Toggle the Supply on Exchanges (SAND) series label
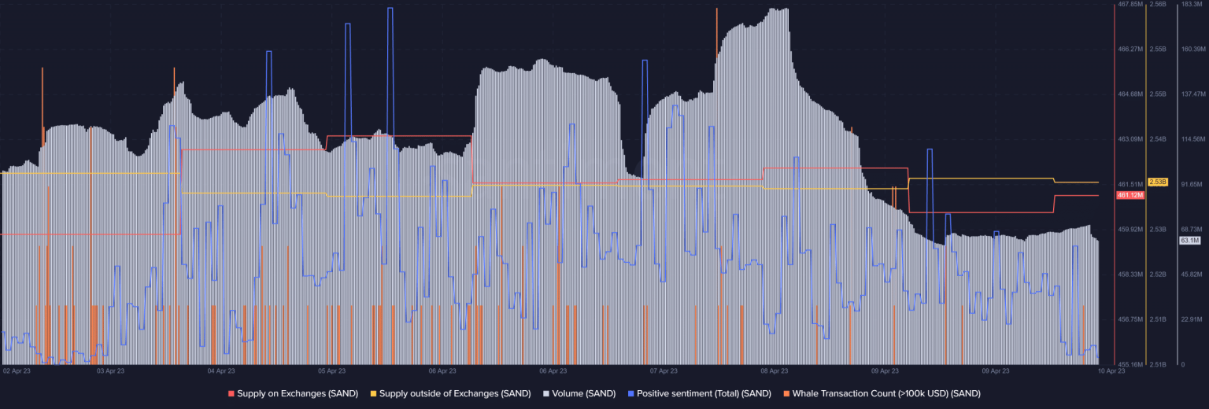 pos(298,393)
